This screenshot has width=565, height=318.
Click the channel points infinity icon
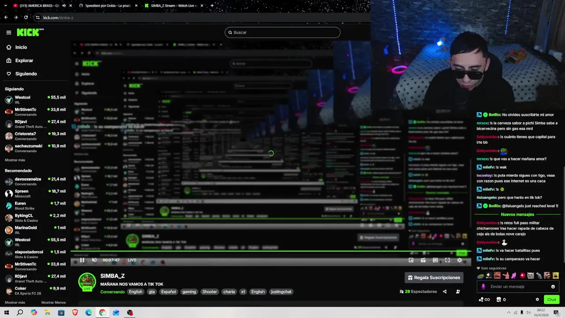click(484, 299)
